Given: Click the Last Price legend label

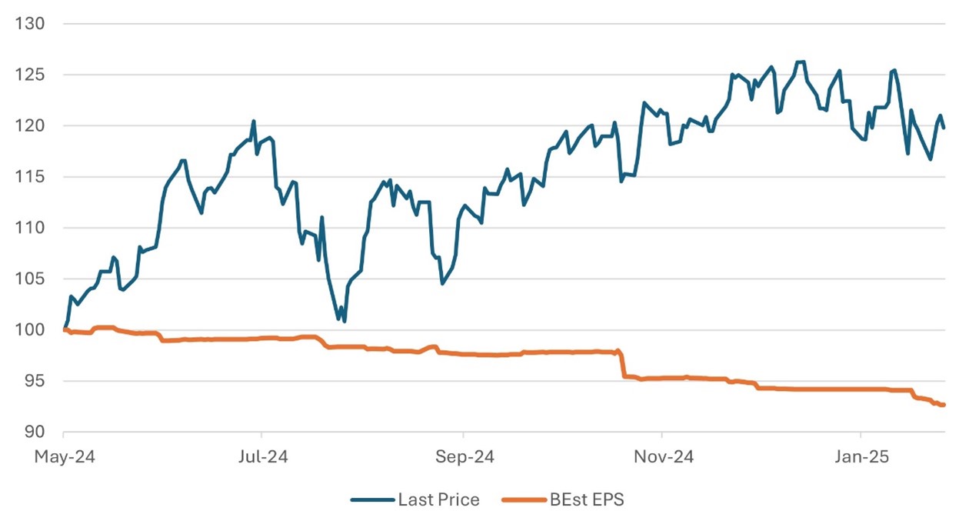Looking at the screenshot, I should pyautogui.click(x=438, y=500).
